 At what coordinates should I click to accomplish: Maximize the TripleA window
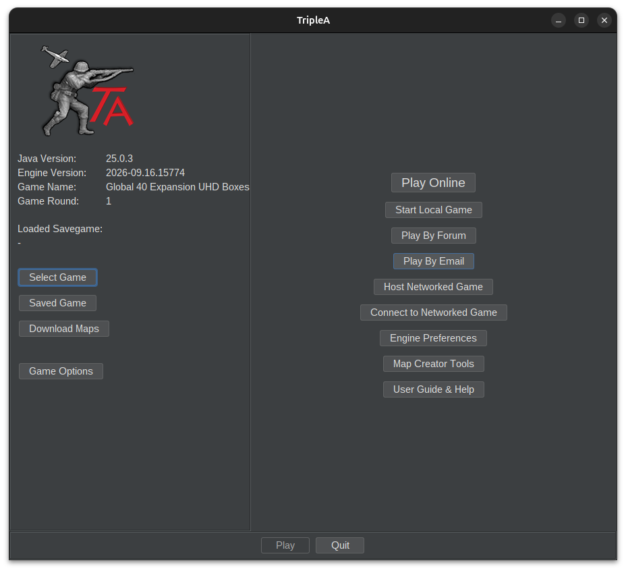(x=581, y=20)
